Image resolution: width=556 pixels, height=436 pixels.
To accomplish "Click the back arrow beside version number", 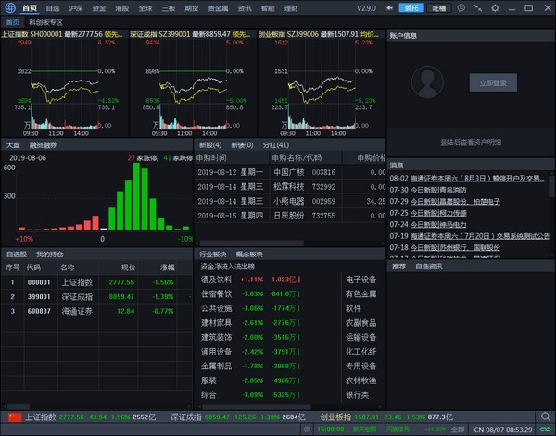I will pos(387,8).
